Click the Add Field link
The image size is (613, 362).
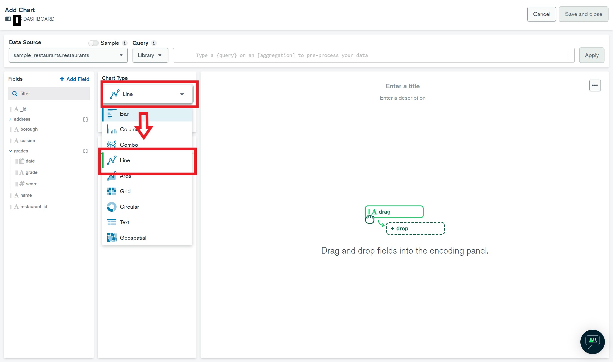tap(74, 79)
